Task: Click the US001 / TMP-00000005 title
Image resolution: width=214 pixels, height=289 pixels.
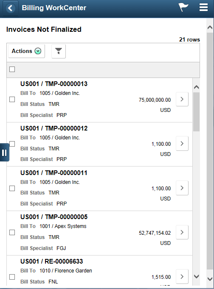Action: click(x=54, y=217)
